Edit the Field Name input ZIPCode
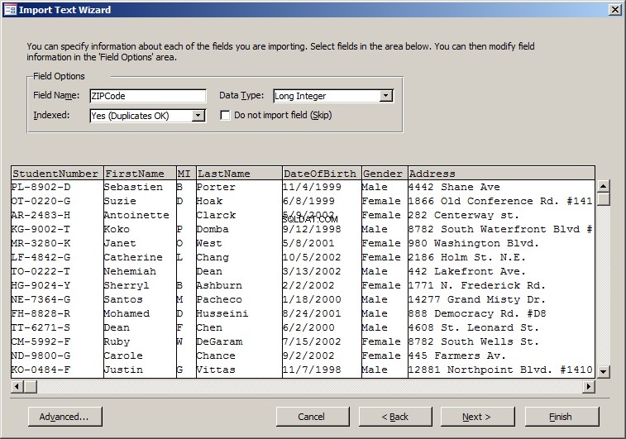The width and height of the screenshot is (626, 439). (x=148, y=96)
